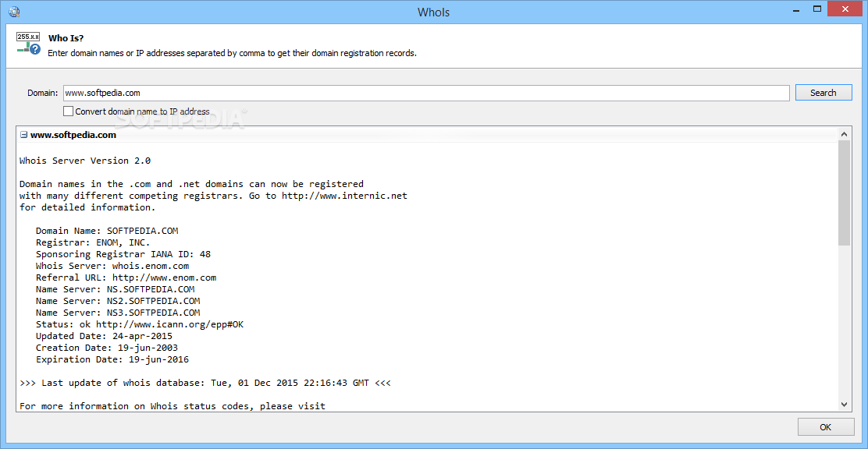This screenshot has height=449, width=868.
Task: Click the WhoIs app icon in title bar
Action: (x=14, y=11)
